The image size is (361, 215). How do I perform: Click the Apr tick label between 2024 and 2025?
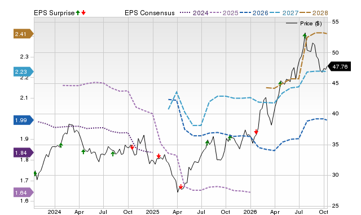coord(79,212)
